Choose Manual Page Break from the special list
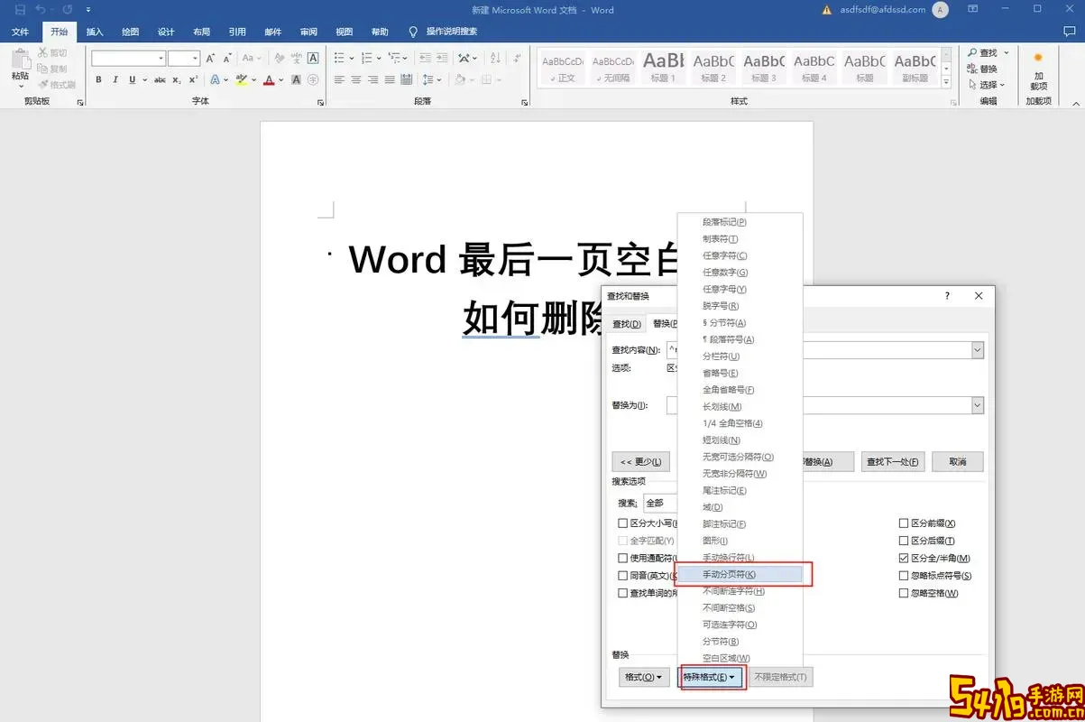The height and width of the screenshot is (722, 1085). [x=740, y=574]
